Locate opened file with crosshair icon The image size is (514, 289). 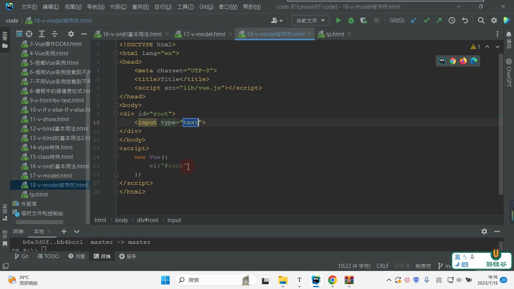(29, 34)
